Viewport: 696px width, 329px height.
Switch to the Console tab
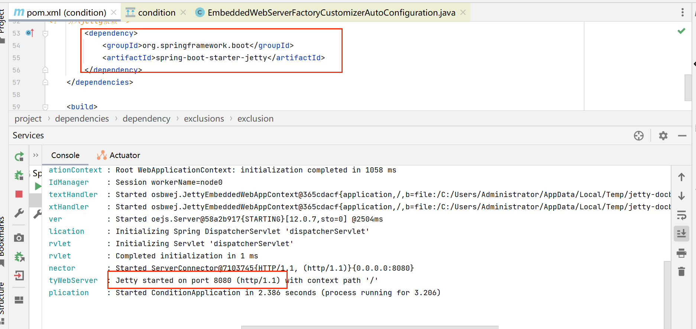65,155
